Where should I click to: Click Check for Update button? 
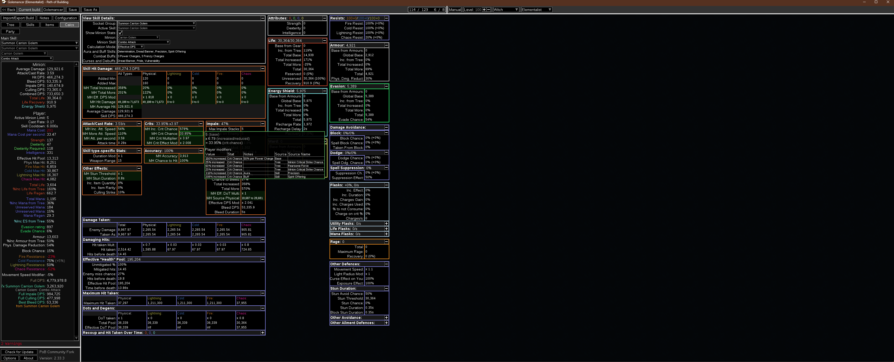(19, 352)
